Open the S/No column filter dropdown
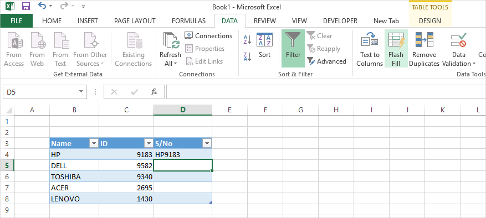The height and width of the screenshot is (218, 486). pyautogui.click(x=207, y=143)
